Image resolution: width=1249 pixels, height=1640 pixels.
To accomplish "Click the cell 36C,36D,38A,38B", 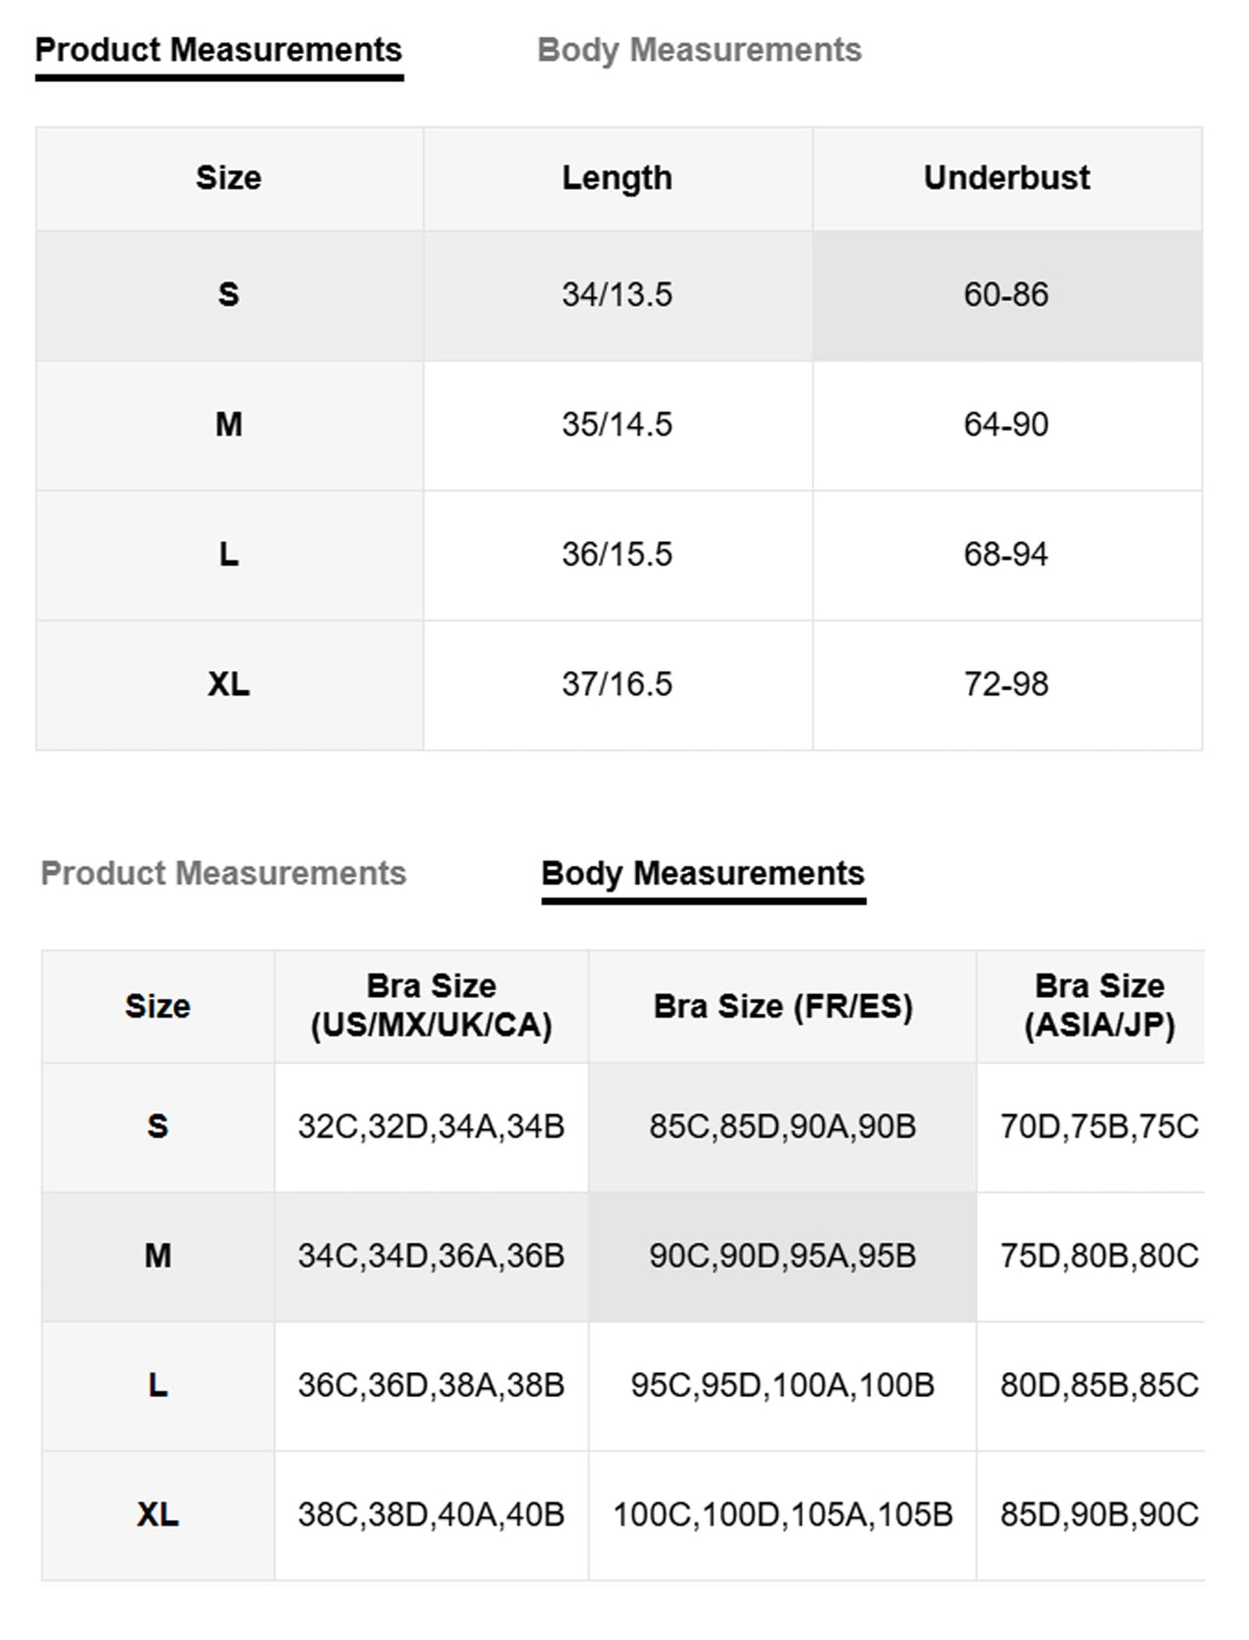I will tap(431, 1387).
